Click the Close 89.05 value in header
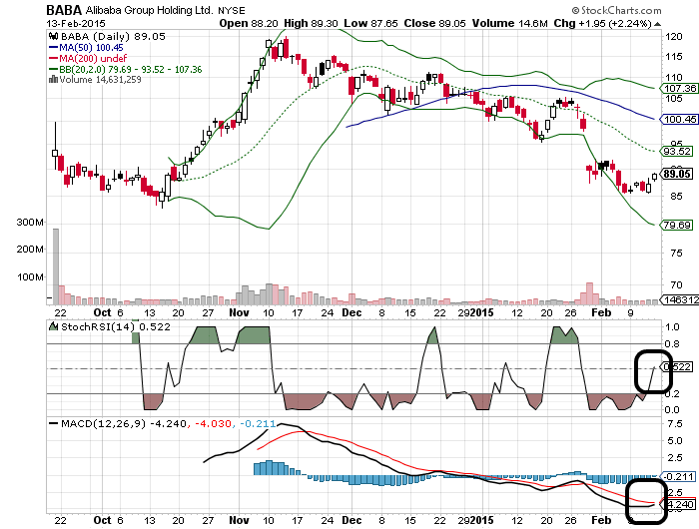Screen dimensions: 699x529 434,23
